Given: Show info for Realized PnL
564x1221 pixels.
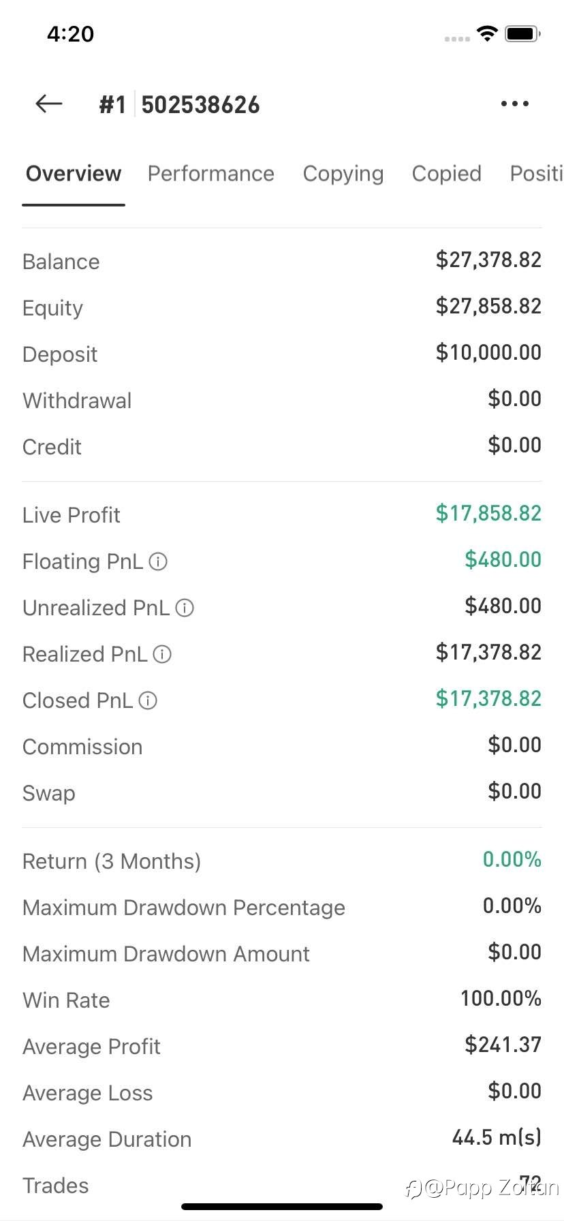Looking at the screenshot, I should pyautogui.click(x=162, y=654).
